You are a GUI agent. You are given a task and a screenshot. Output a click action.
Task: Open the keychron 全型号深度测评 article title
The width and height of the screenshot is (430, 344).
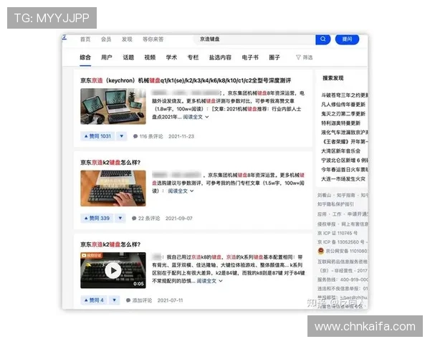tap(186, 80)
